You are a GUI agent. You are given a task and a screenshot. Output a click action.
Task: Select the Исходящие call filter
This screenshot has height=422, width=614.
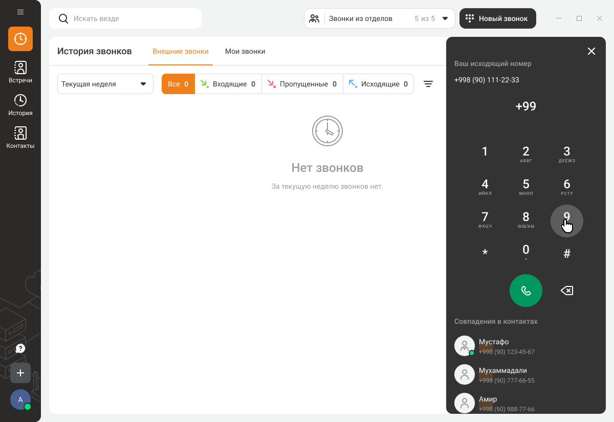[378, 84]
